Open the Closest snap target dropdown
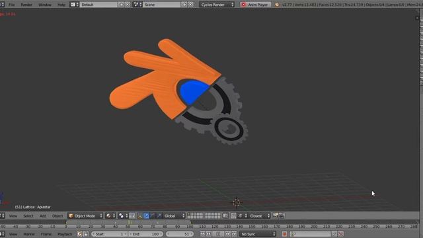This screenshot has width=423, height=238. (x=259, y=216)
